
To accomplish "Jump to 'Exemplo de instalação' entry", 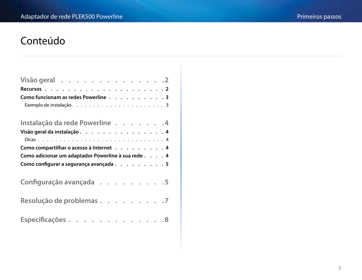I will point(96,105).
